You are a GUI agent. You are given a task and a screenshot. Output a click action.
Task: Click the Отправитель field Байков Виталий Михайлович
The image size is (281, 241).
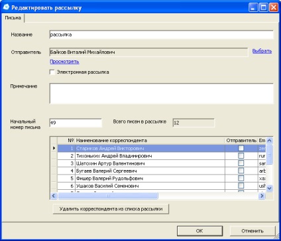click(148, 52)
